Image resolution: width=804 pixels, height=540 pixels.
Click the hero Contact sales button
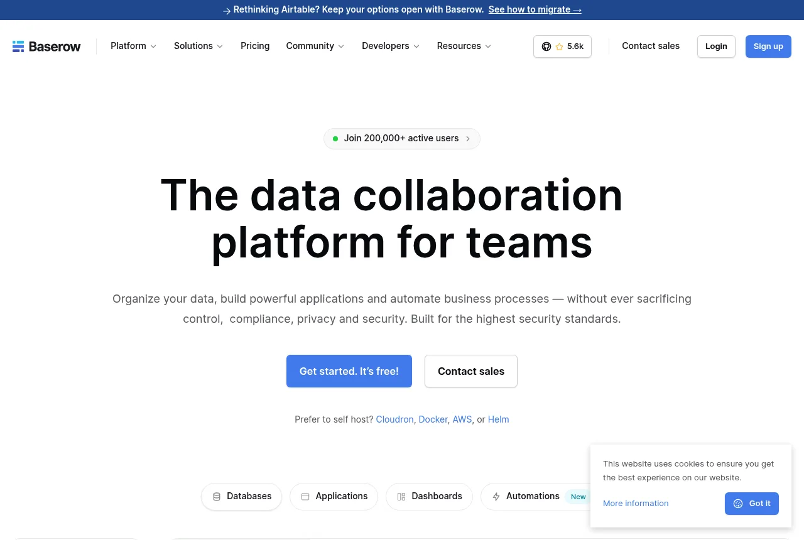coord(471,371)
